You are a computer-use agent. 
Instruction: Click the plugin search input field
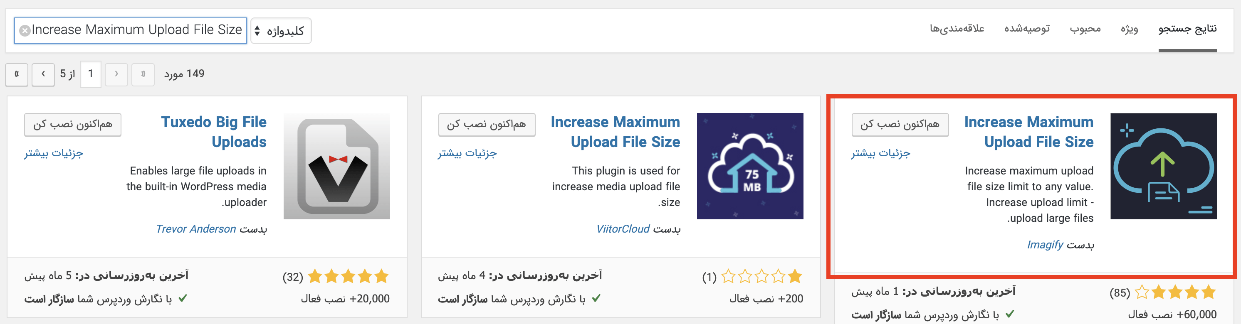tap(131, 31)
